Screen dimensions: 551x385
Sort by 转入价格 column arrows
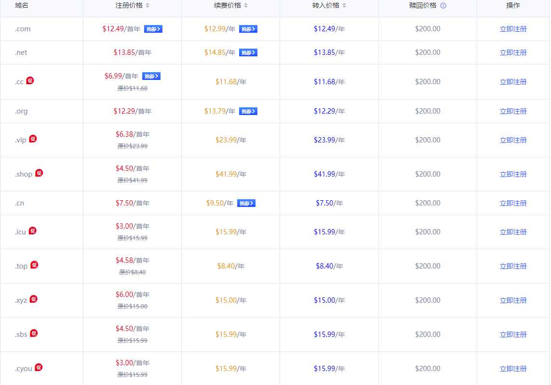coord(344,6)
